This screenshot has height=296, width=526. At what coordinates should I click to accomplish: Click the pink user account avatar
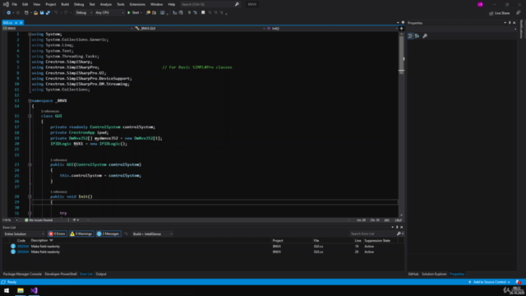coord(480,4)
